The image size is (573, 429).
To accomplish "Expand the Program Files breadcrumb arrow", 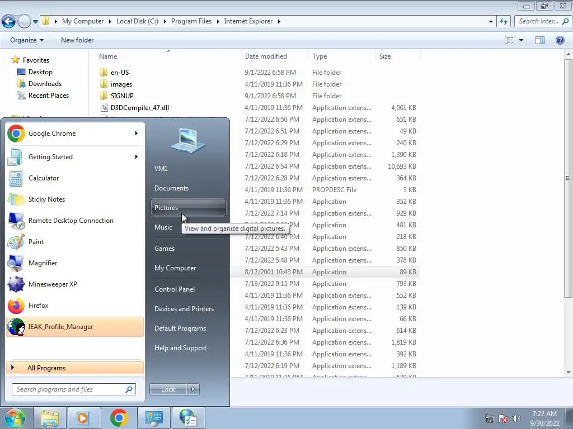I will pyautogui.click(x=218, y=22).
